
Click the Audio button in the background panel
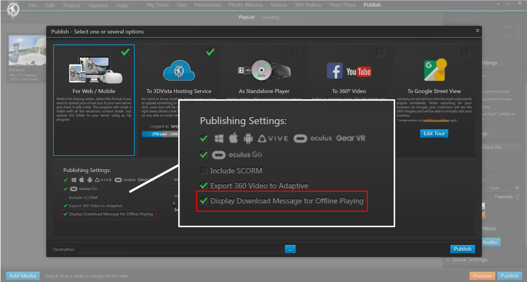click(491, 242)
